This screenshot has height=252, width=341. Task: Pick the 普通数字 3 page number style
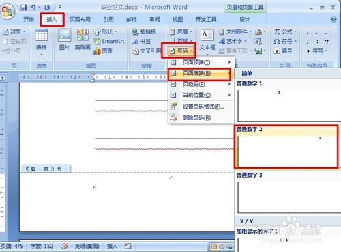[288, 193]
